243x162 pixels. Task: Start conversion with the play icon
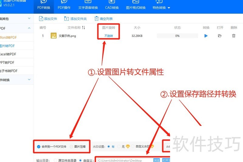[x=206, y=36]
